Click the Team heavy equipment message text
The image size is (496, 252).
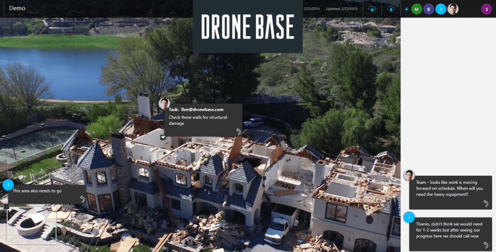point(449,189)
